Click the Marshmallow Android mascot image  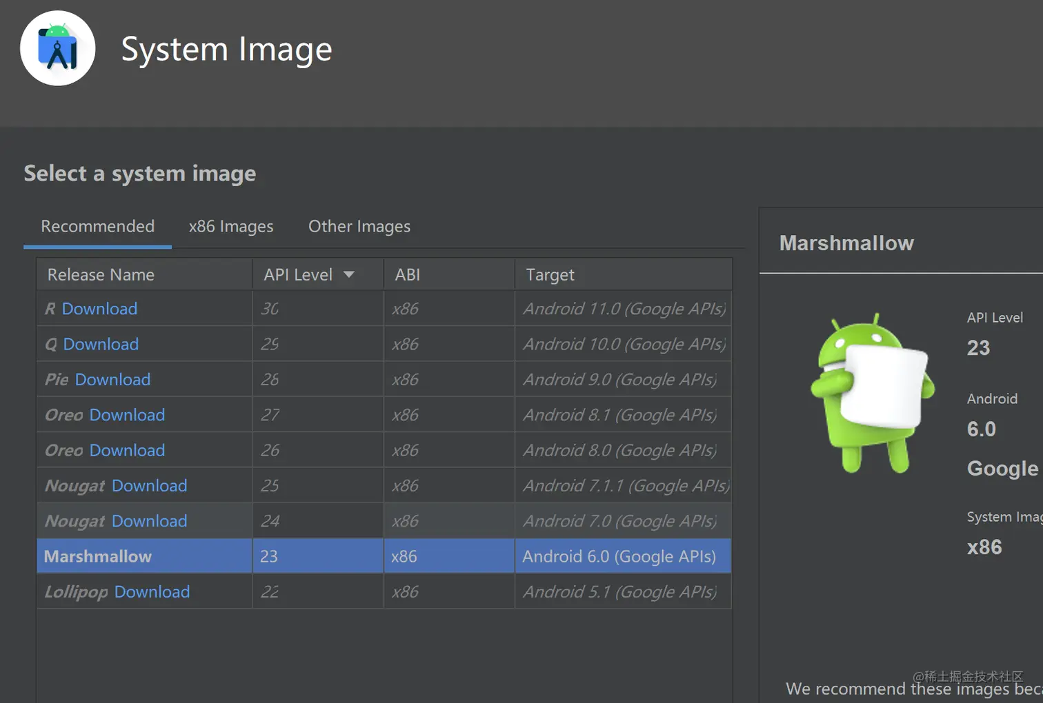tap(872, 393)
